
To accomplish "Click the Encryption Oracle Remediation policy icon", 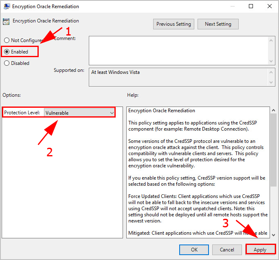I will tap(6, 21).
